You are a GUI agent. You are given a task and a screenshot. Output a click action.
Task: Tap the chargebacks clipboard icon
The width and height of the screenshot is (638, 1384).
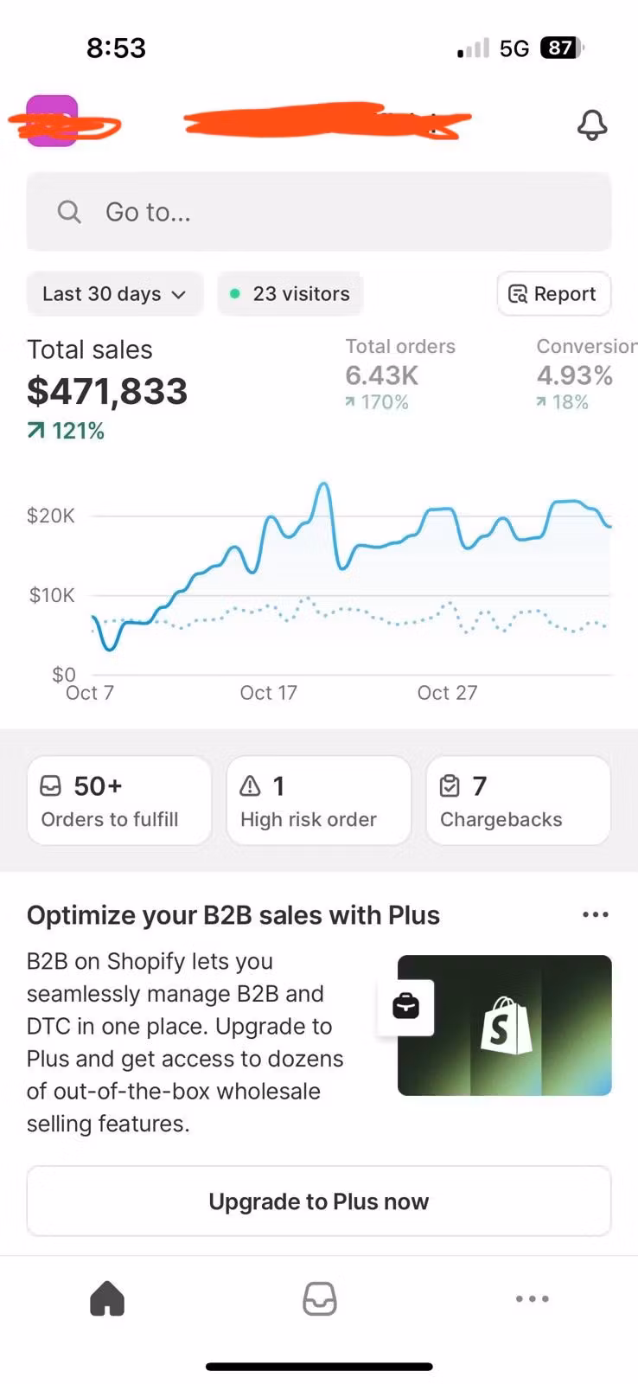click(x=450, y=785)
